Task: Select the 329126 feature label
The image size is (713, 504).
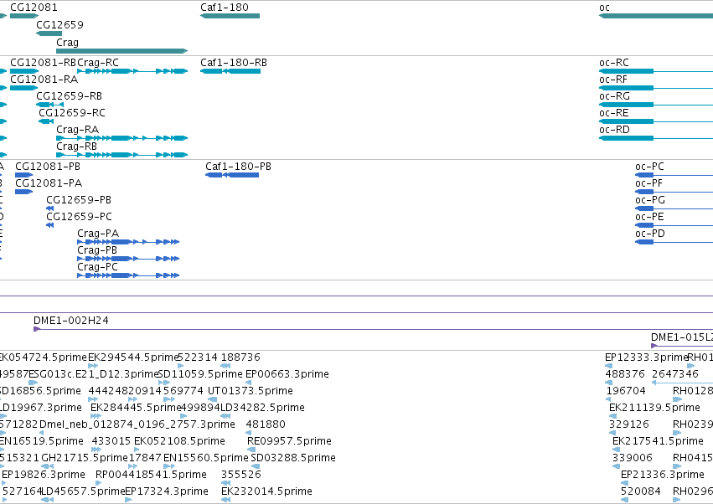Action: coord(629,424)
